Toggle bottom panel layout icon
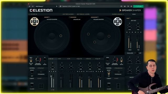Screen dimensions: 168x94 pos(125,6)
